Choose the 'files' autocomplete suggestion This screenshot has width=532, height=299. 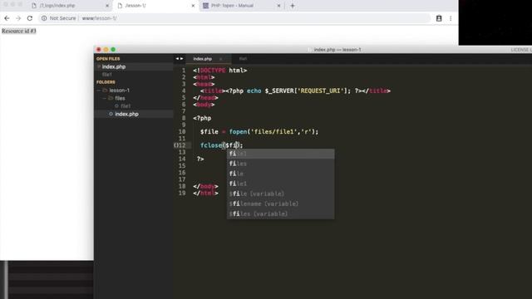click(x=281, y=164)
